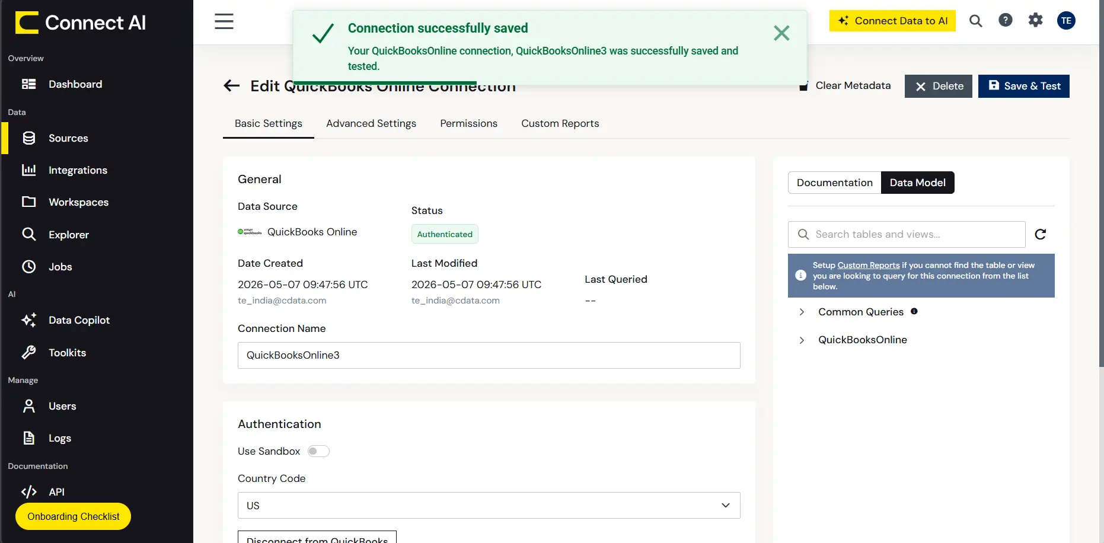Edit the Connection Name field
1104x543 pixels.
(489, 355)
